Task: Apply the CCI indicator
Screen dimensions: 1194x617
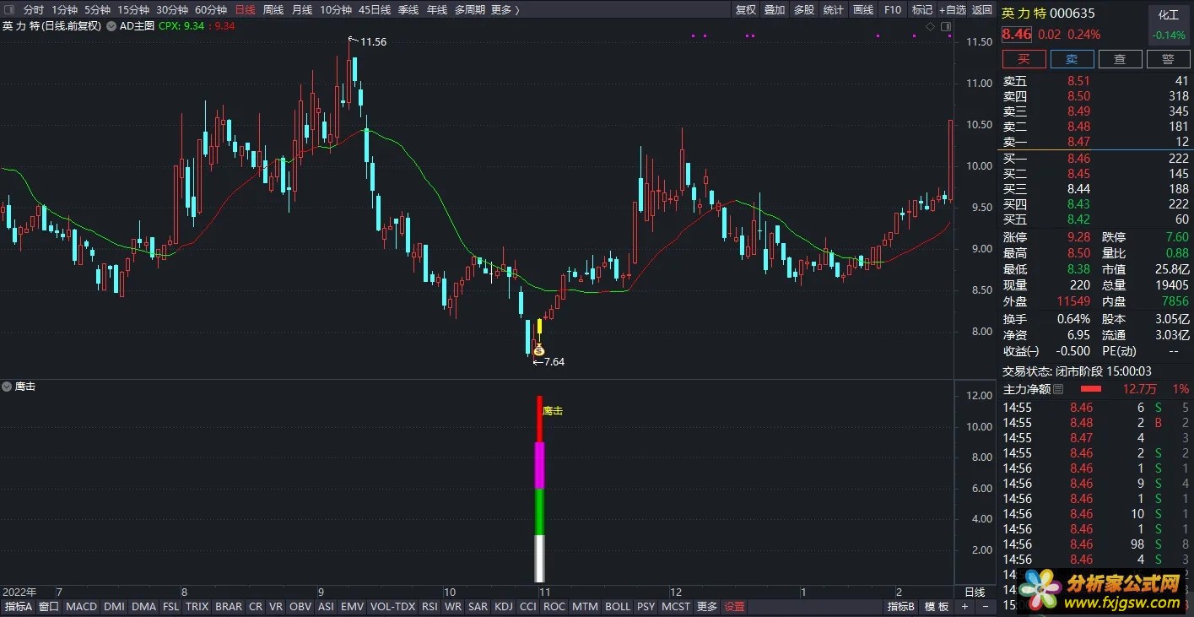Action: click(x=528, y=607)
